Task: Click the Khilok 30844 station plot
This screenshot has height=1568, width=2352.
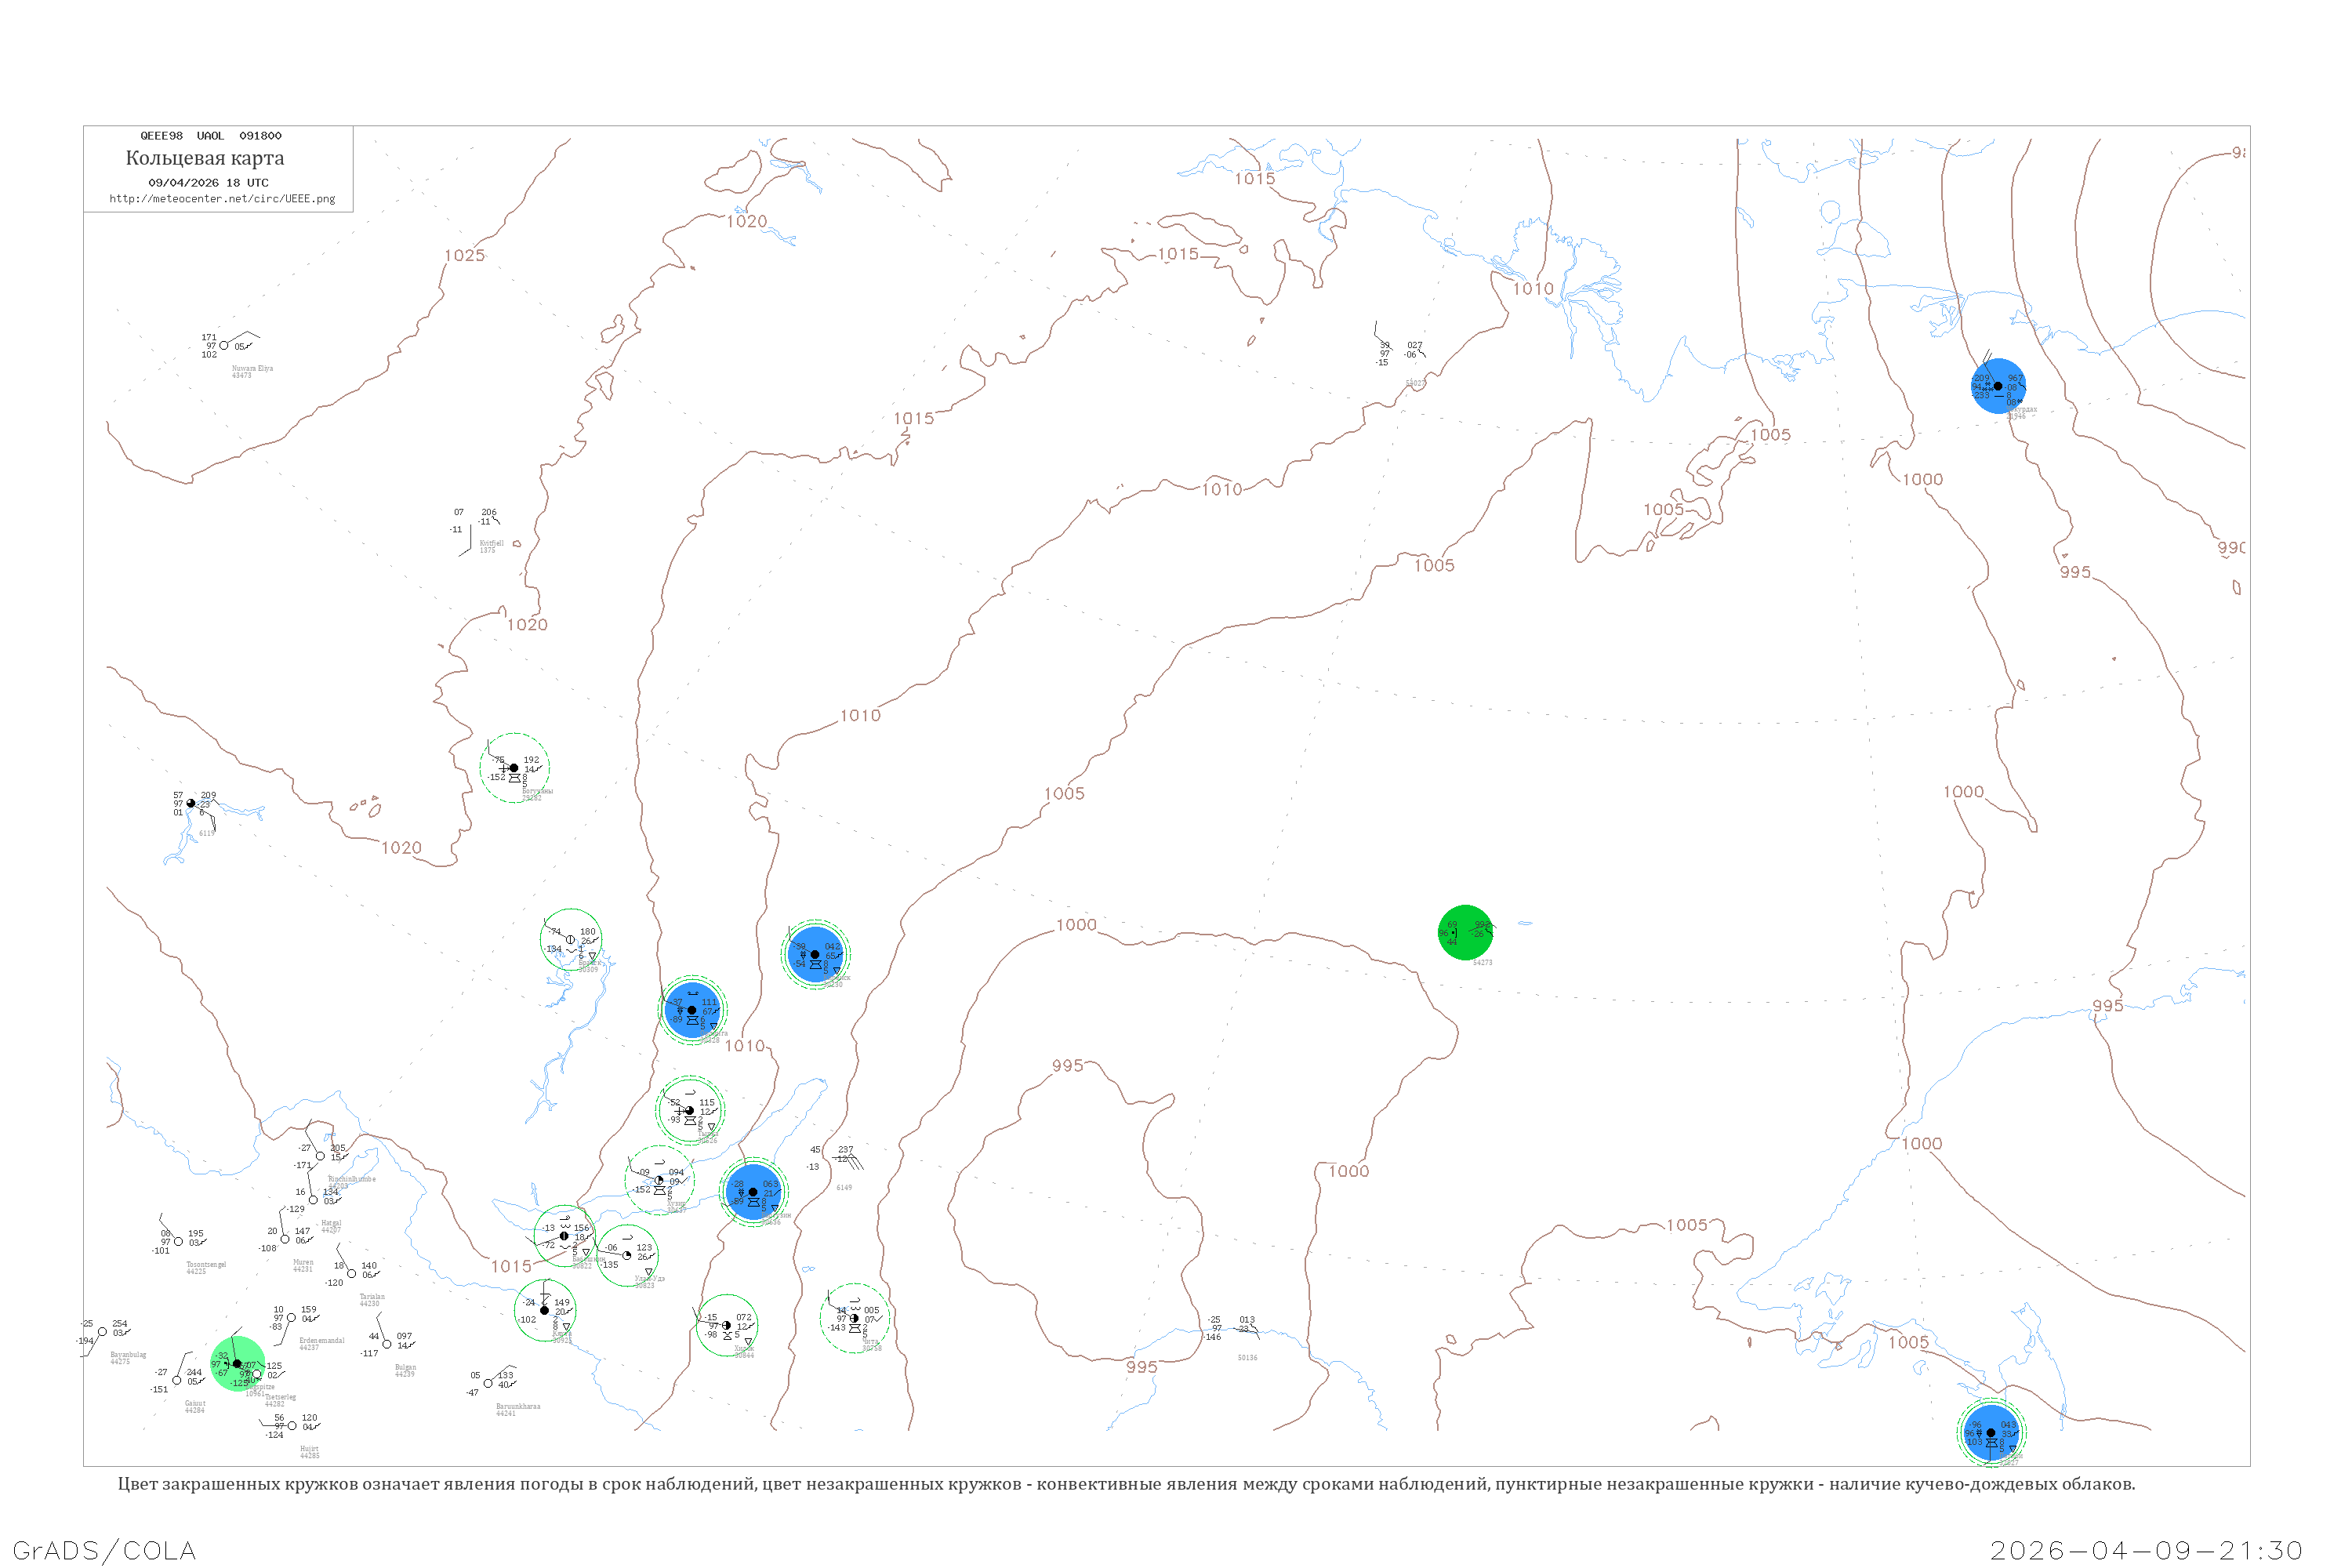Action: click(x=727, y=1325)
